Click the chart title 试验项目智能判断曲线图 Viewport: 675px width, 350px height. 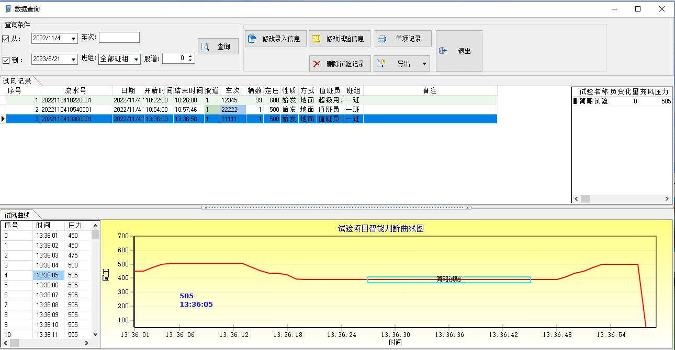pyautogui.click(x=380, y=228)
